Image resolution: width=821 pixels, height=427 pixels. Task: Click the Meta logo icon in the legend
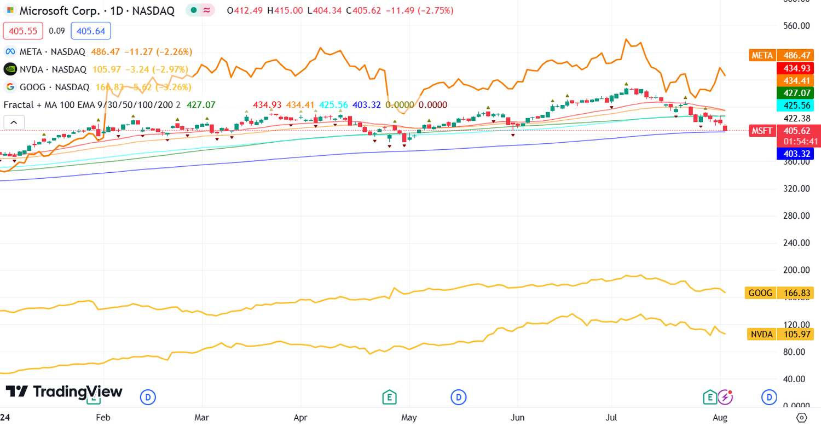10,52
